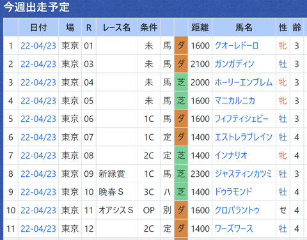
Task: Click ダ surface cell for ワーズワース
Action: tap(181, 229)
